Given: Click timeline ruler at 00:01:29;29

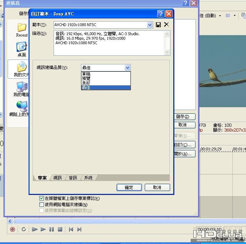Looking at the screenshot, I should pyautogui.click(x=211, y=149).
